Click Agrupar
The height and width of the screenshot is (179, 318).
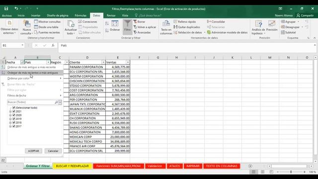click(288, 22)
